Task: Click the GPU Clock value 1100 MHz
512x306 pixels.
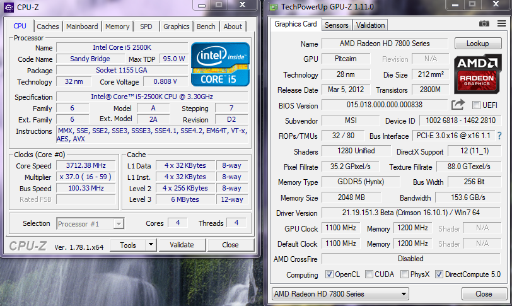Action: [341, 228]
